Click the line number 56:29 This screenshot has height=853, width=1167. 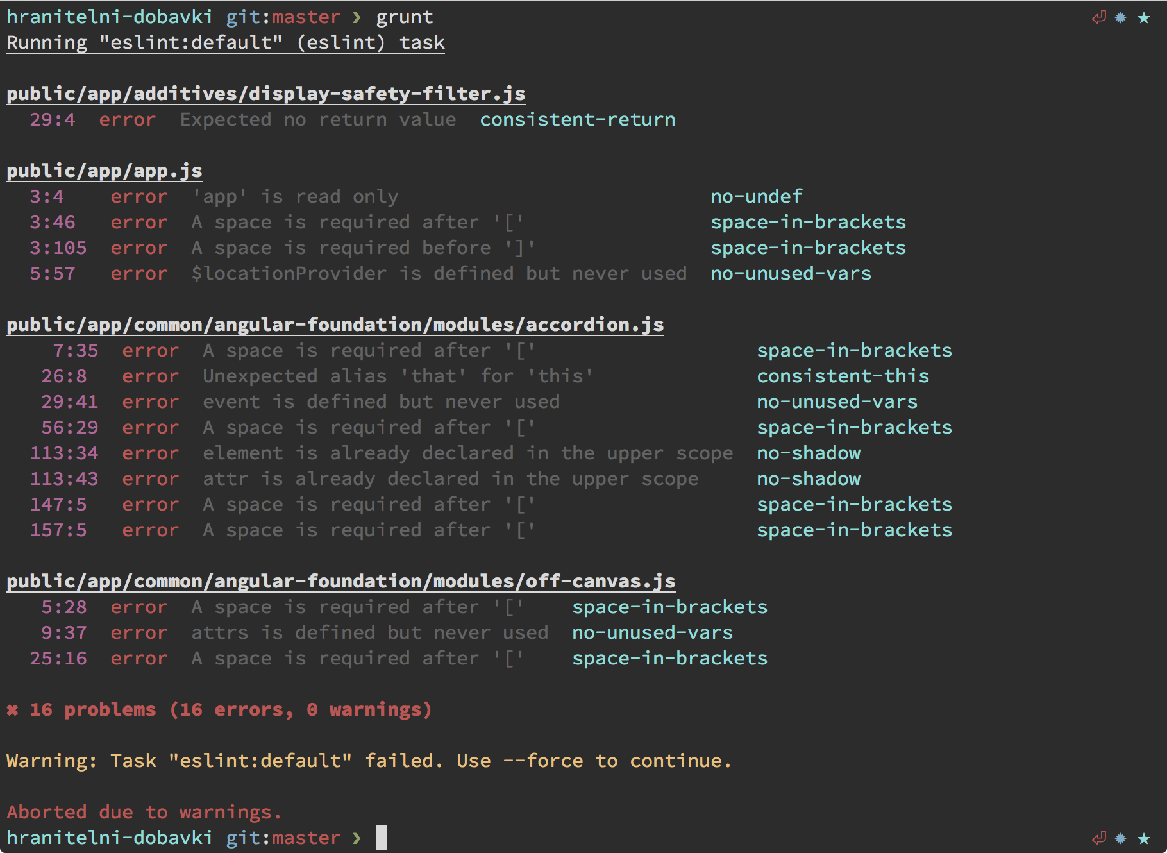(x=70, y=428)
